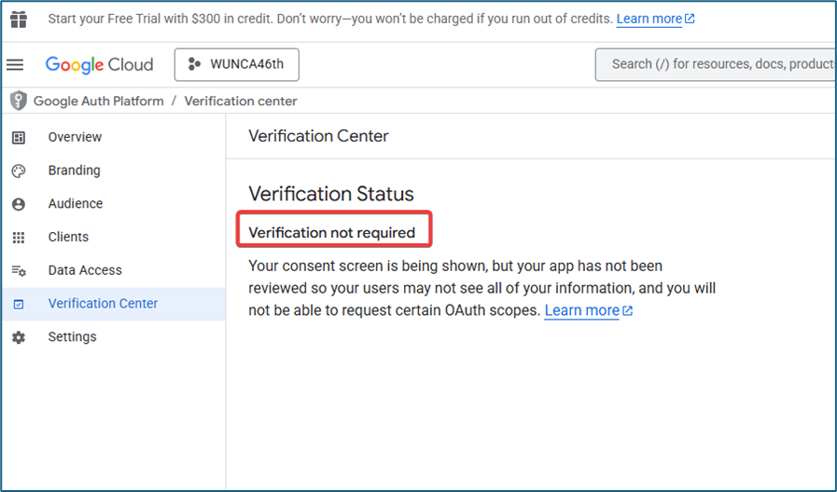Open the WUNCA46th project picker
Viewport: 837px width, 492px height.
point(236,64)
